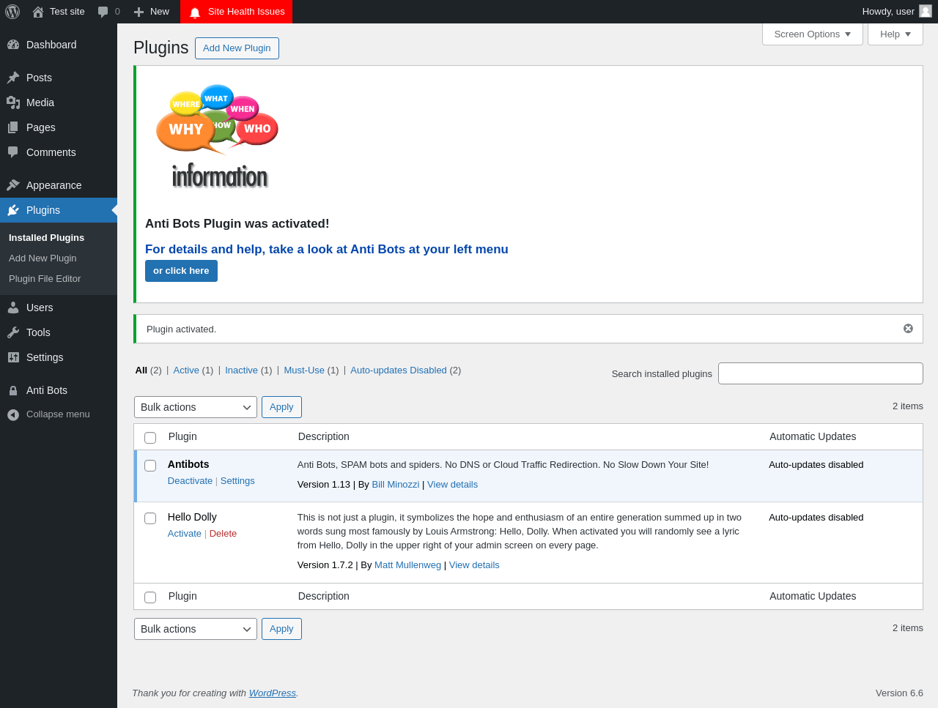Viewport: 938px width, 708px height.
Task: Click the Site Health Issues bell icon
Action: 195,12
